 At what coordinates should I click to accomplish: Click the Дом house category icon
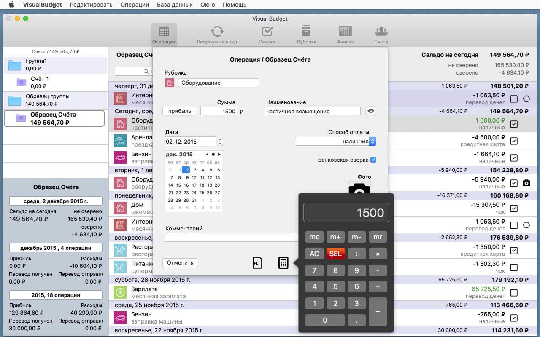click(x=120, y=208)
